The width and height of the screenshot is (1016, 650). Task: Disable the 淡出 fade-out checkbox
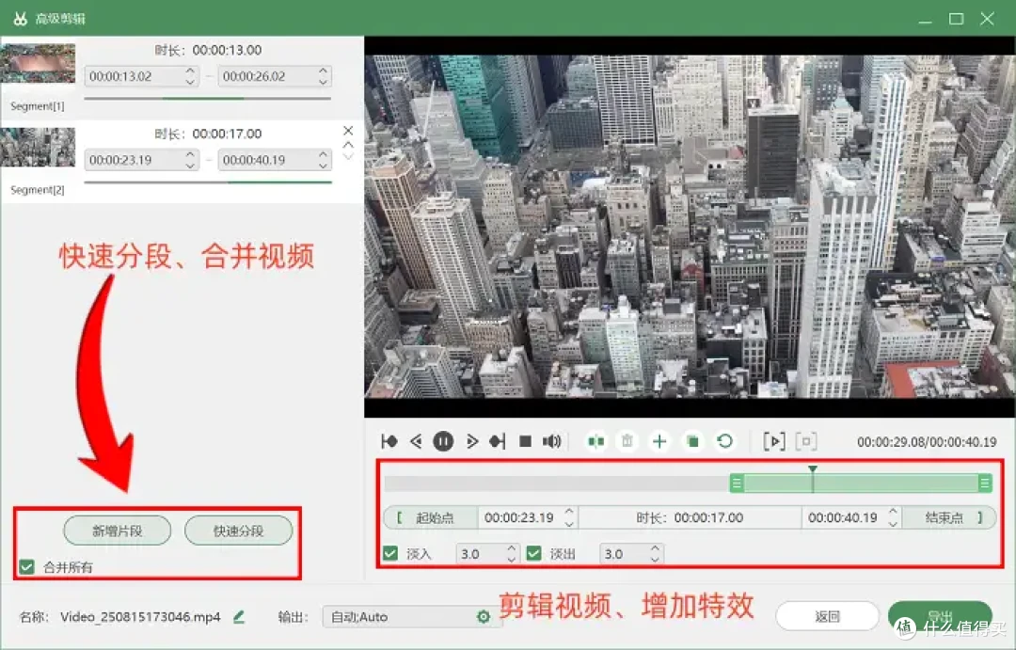tap(534, 553)
